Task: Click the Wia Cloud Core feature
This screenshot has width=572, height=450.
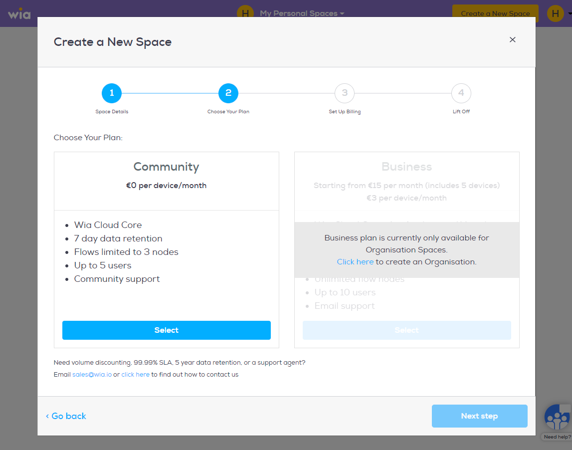Action: [x=108, y=225]
